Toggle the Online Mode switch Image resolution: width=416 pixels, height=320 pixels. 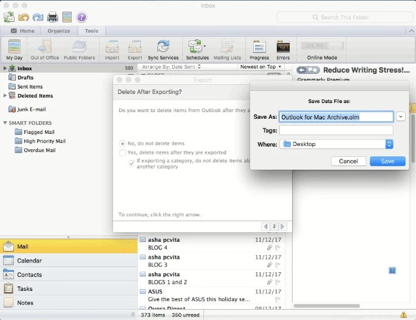pos(322,46)
